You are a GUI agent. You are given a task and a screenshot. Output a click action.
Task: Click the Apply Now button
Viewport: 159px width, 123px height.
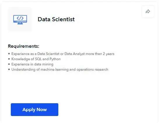point(35,110)
